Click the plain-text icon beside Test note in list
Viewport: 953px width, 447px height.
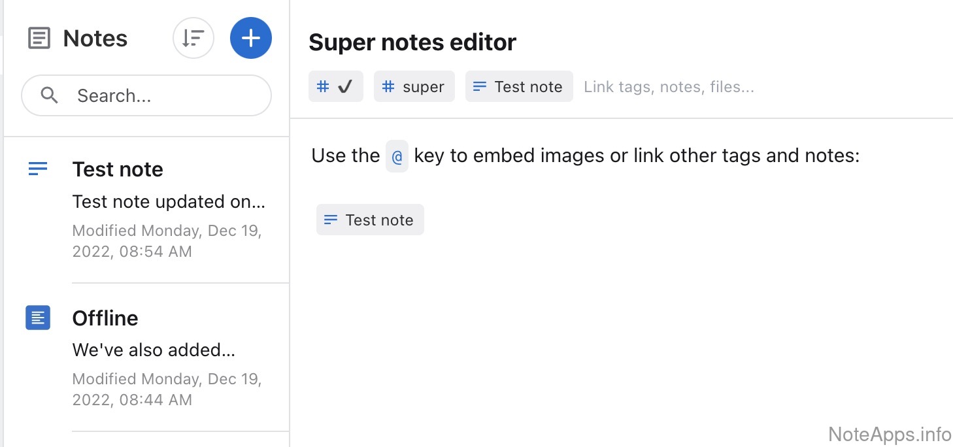click(x=38, y=169)
